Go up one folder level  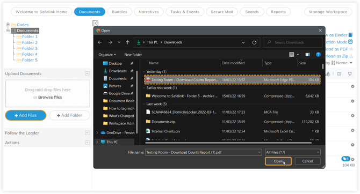[128, 42]
